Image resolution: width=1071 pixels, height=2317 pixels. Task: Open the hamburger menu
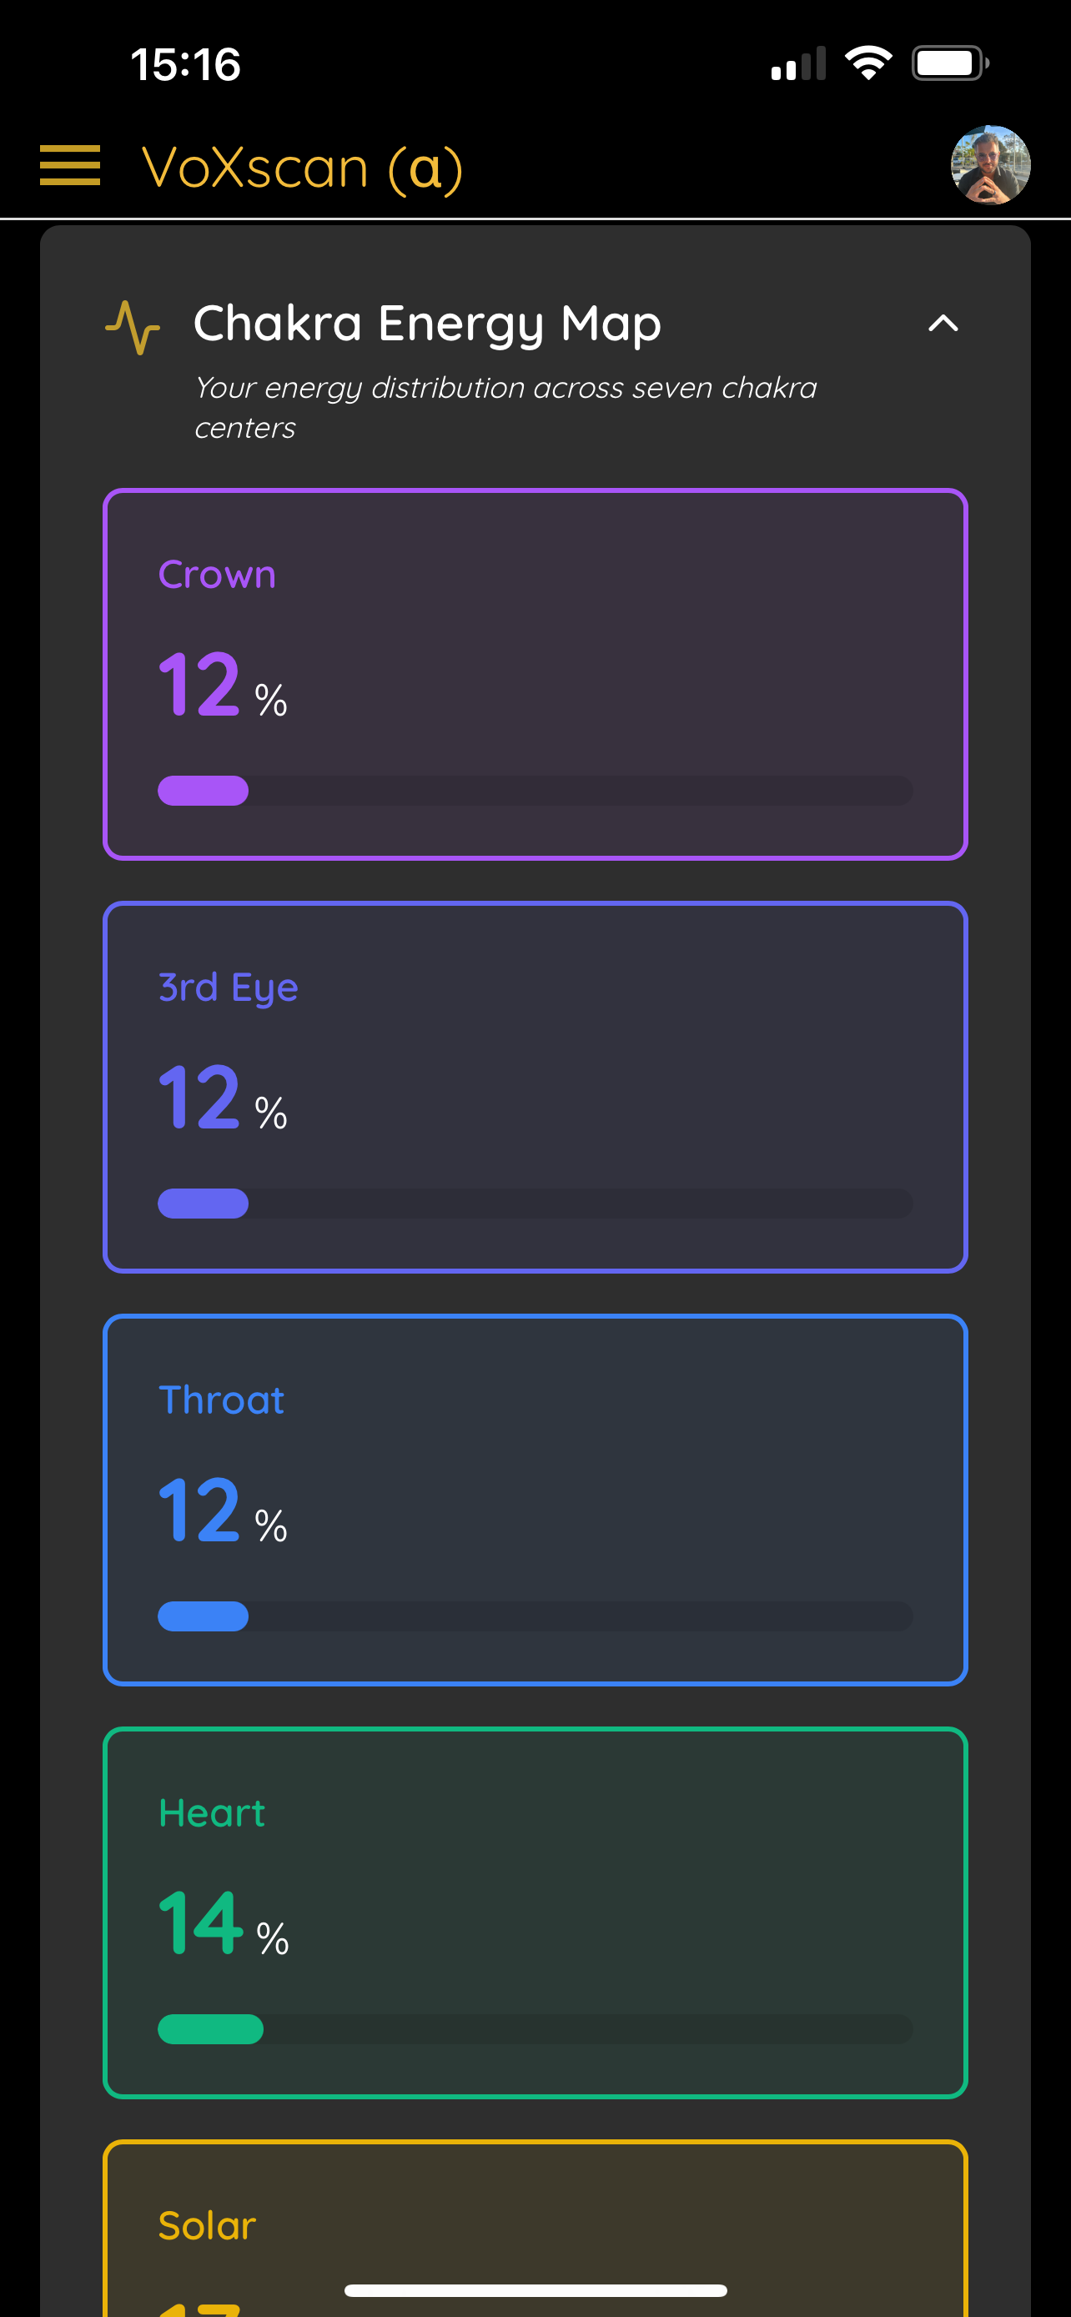(x=70, y=167)
